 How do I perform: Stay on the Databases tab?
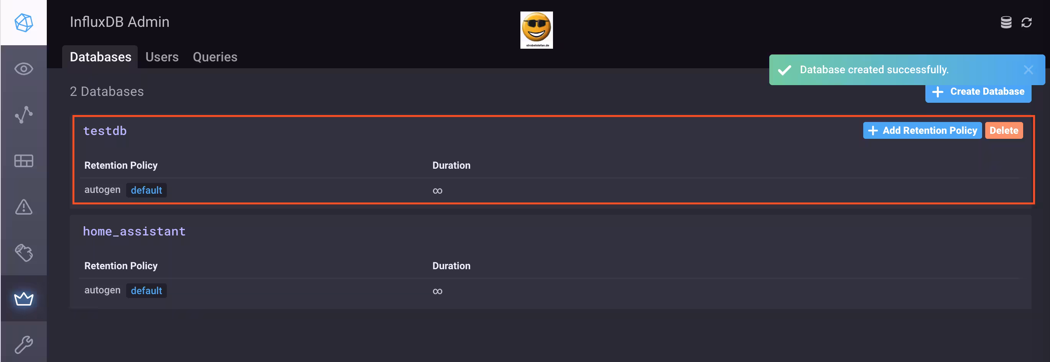tap(100, 57)
